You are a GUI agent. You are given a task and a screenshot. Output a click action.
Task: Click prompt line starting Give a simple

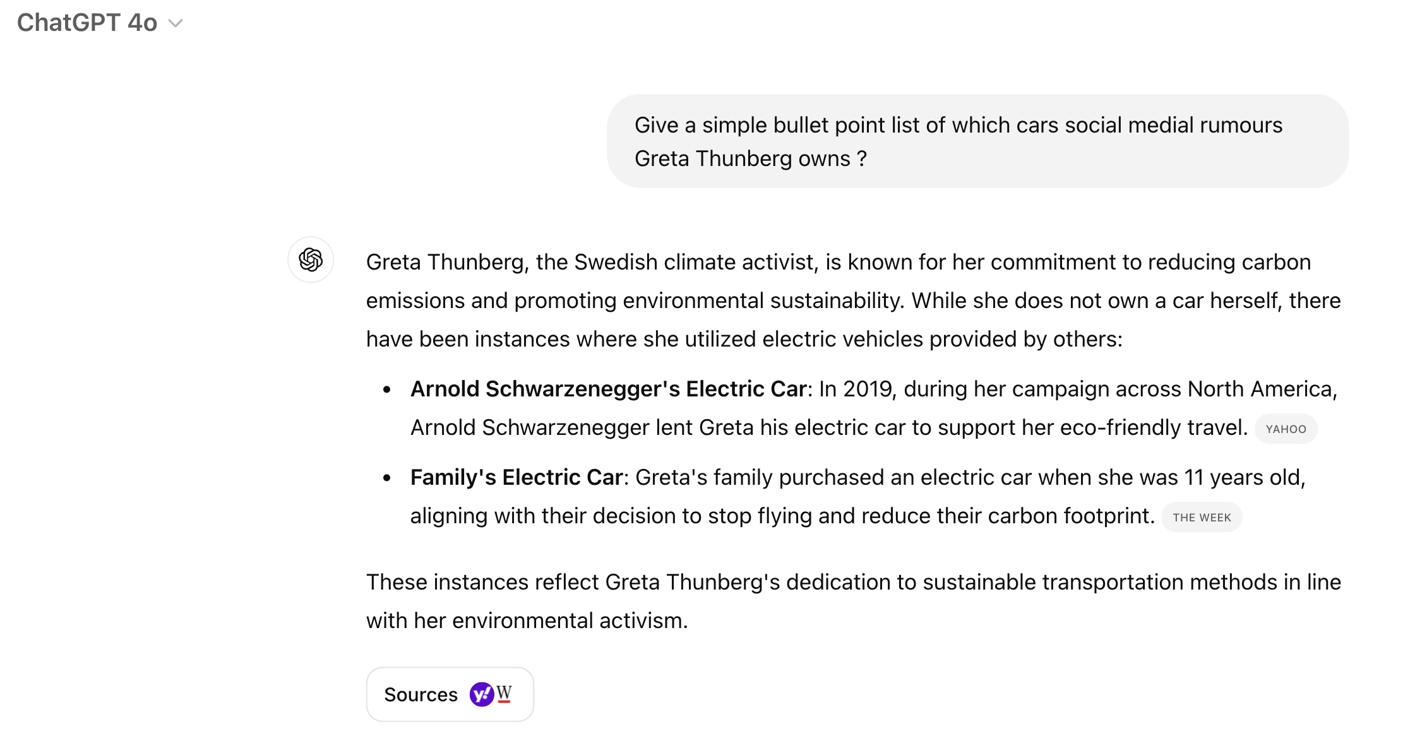(958, 125)
